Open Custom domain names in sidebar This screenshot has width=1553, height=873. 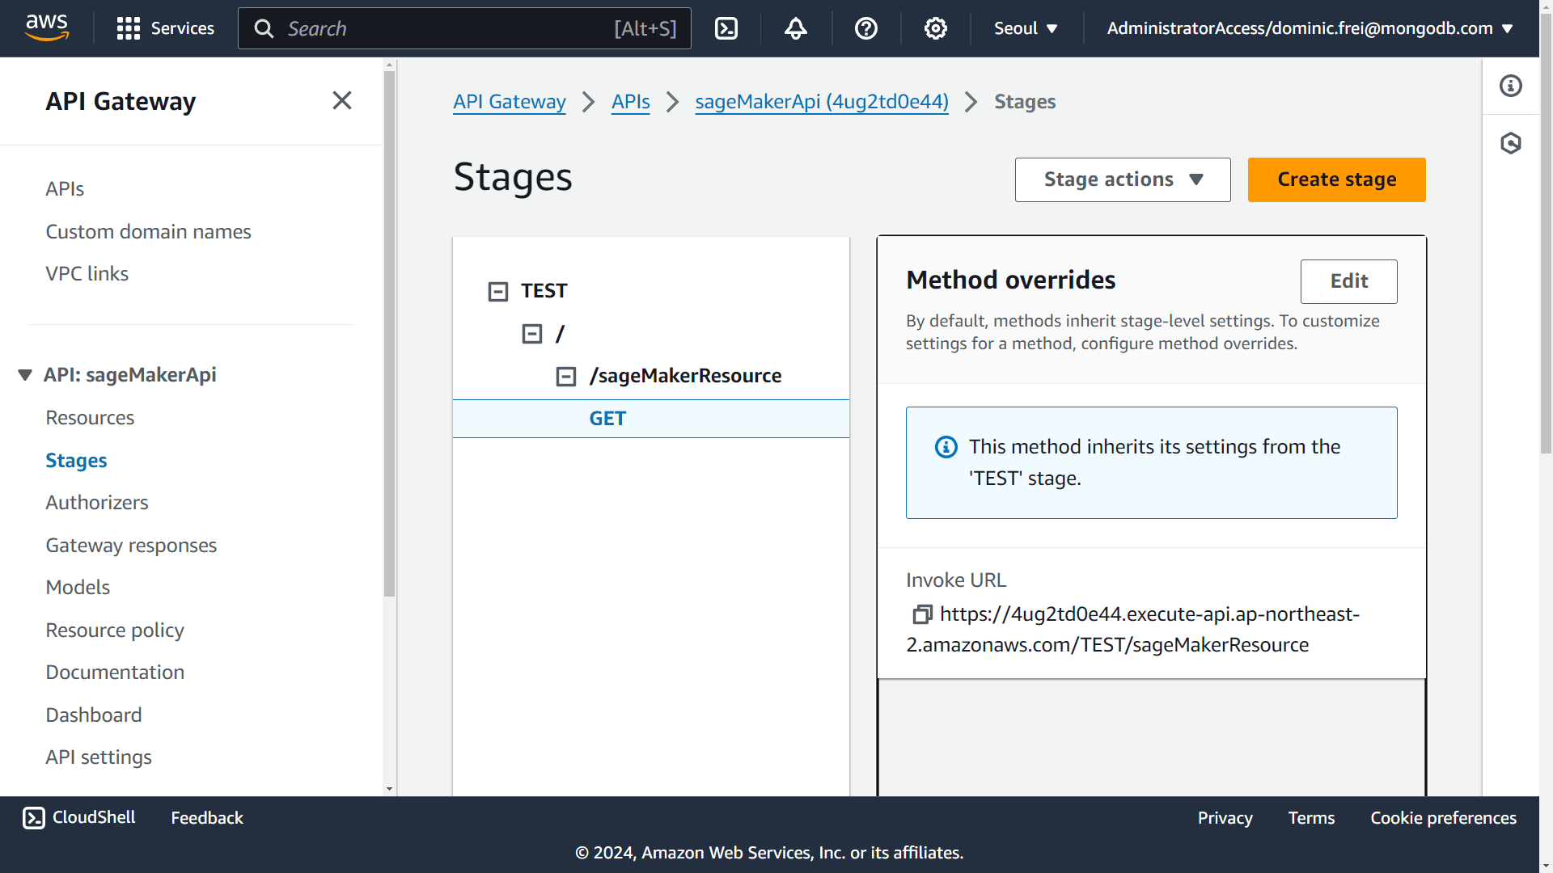pos(148,232)
